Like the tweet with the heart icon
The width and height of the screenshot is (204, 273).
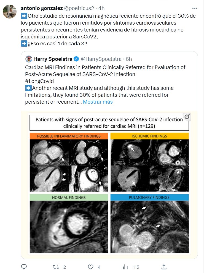(90, 267)
